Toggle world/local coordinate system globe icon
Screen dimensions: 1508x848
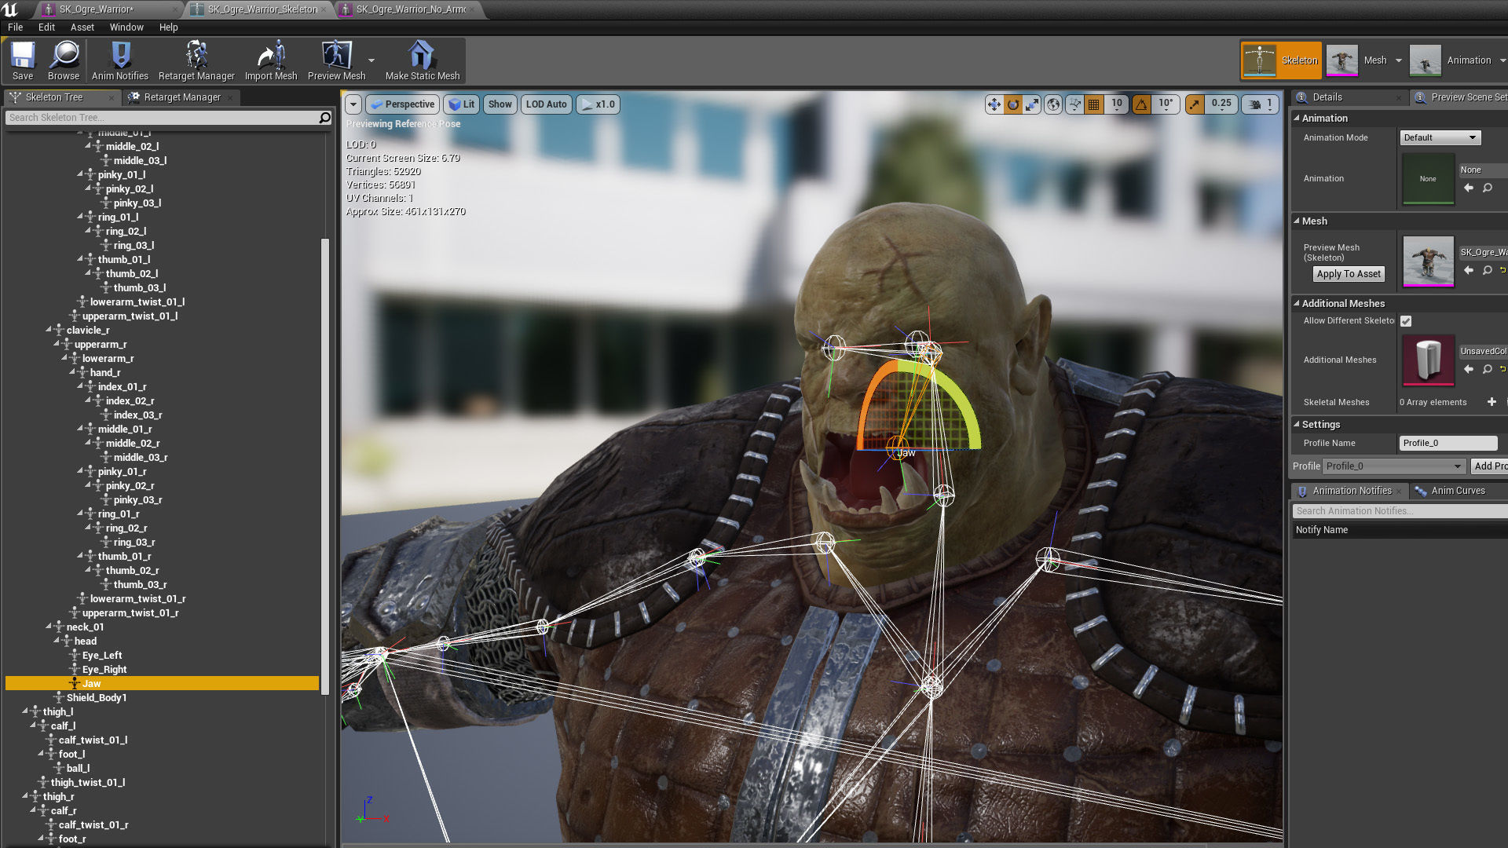click(x=1053, y=104)
